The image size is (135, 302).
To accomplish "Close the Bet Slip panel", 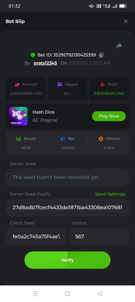I will tap(126, 21).
